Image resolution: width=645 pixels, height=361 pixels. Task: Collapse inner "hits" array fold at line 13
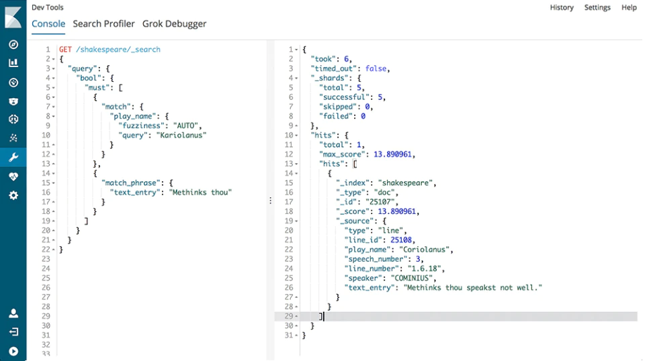click(296, 164)
